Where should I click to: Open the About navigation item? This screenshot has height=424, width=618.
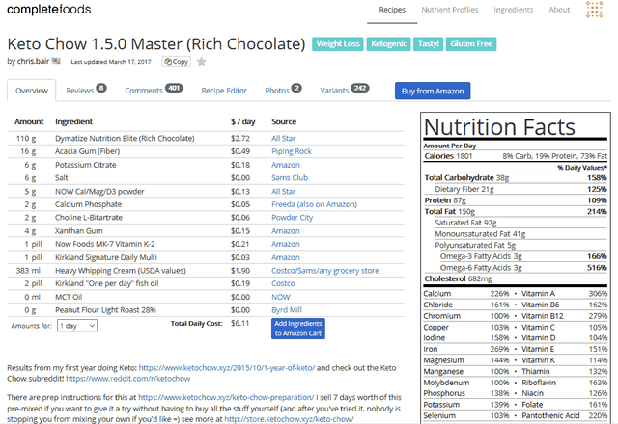pyautogui.click(x=559, y=10)
